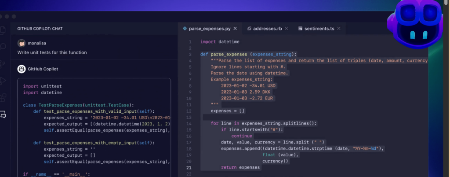Click 'if line.startswith("#"):' on line 15
The height and width of the screenshot is (177, 450).
tap(252, 130)
